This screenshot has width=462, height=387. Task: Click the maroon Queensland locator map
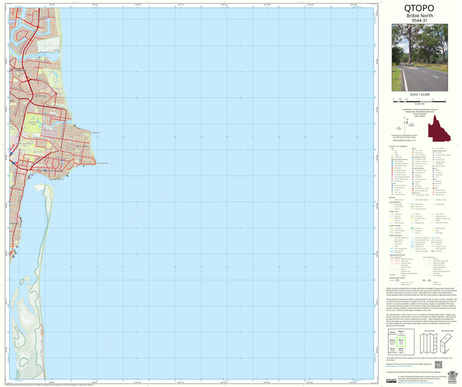(440, 128)
